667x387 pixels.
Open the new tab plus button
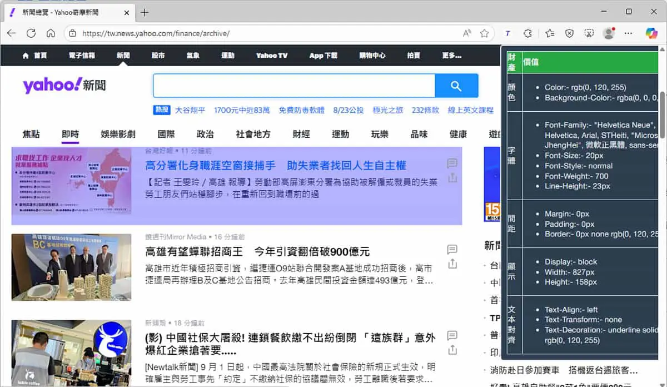tap(145, 12)
